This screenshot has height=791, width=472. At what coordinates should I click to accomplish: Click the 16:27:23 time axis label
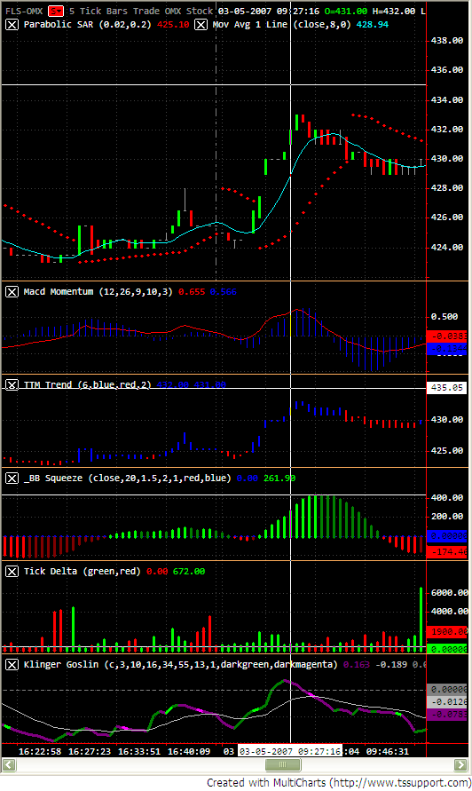[x=90, y=751]
